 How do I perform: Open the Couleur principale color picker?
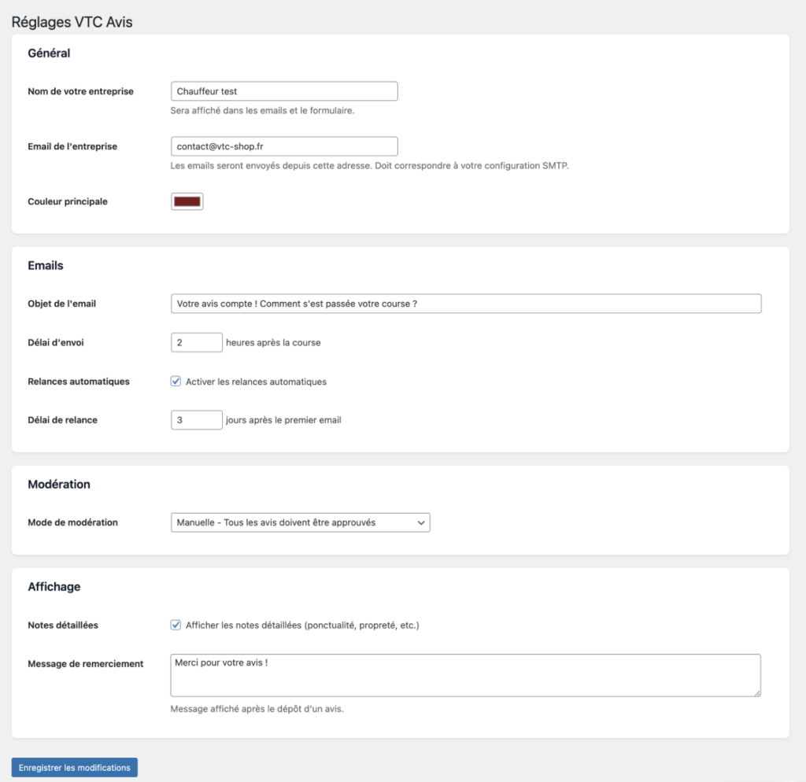[x=187, y=201]
